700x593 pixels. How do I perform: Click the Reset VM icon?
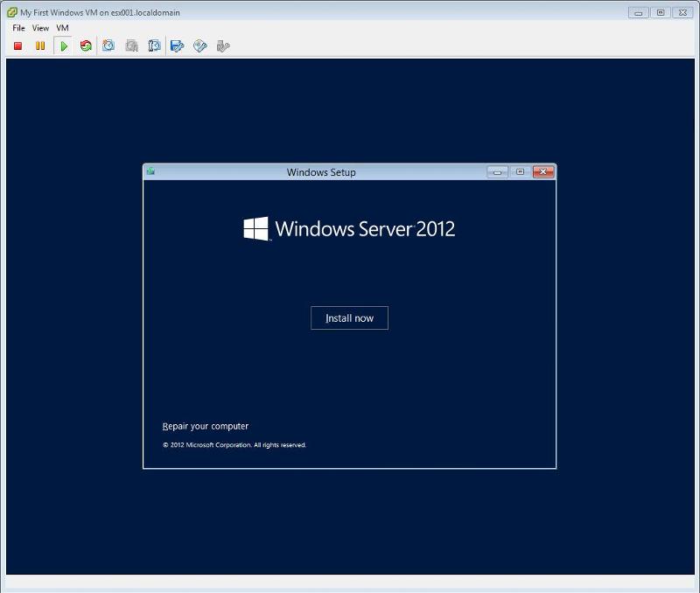(86, 46)
